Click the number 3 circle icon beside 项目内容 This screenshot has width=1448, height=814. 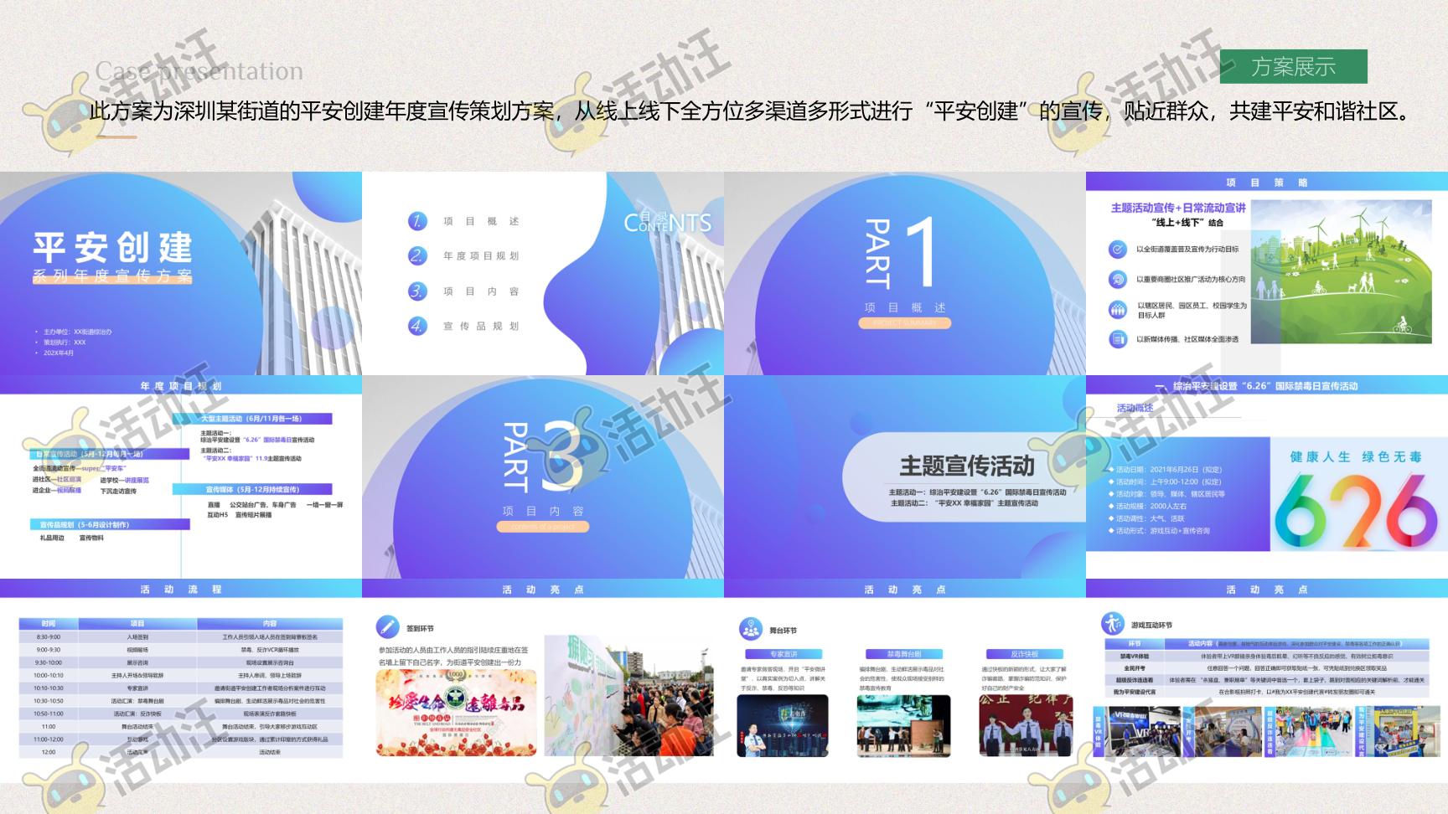tap(417, 291)
